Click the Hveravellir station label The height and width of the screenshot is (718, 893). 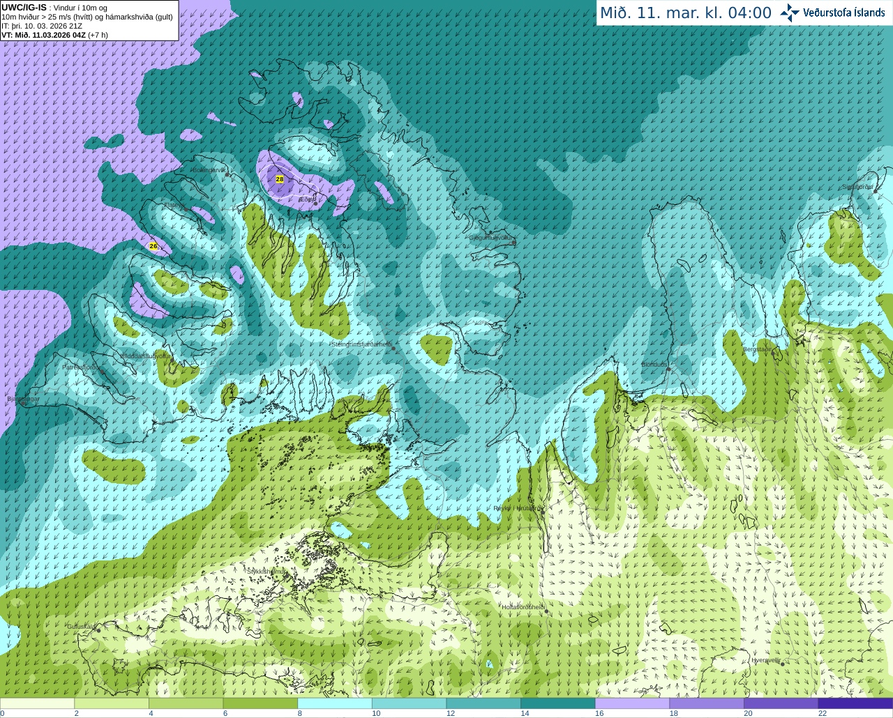(765, 659)
